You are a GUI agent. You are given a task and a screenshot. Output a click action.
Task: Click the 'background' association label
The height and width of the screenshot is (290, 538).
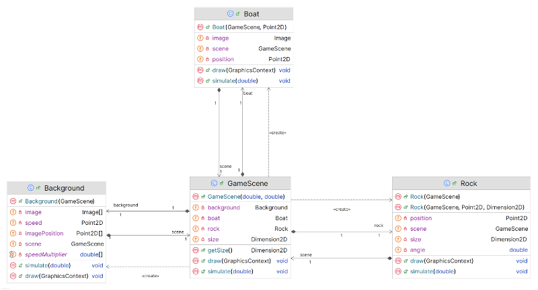(126, 204)
